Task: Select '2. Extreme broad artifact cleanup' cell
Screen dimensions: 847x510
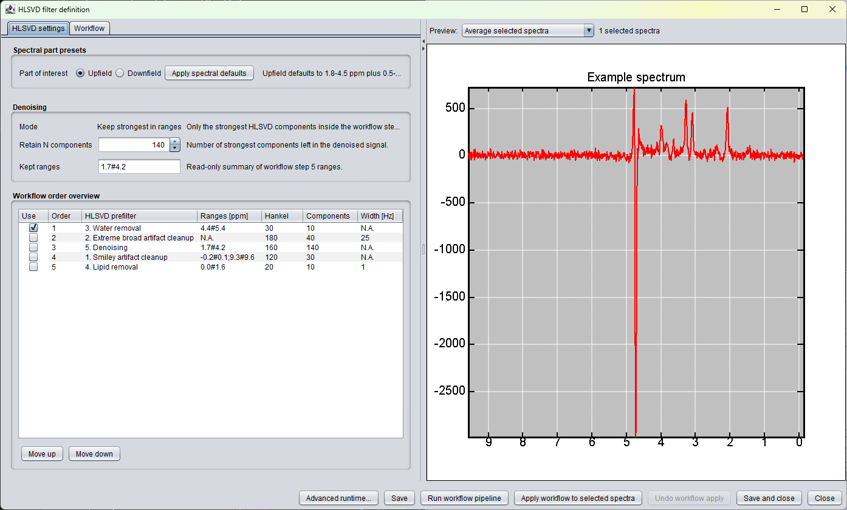Action: (139, 237)
